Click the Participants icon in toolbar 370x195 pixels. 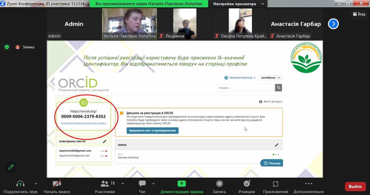point(105,184)
